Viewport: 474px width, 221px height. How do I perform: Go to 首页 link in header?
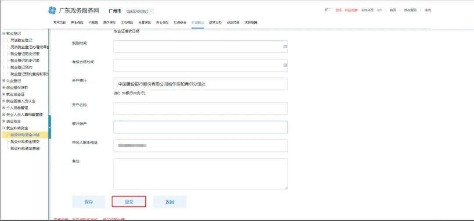pyautogui.click(x=393, y=10)
